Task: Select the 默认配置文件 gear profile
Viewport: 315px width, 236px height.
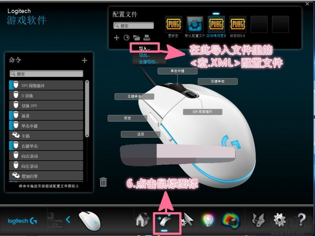Action: point(195,24)
